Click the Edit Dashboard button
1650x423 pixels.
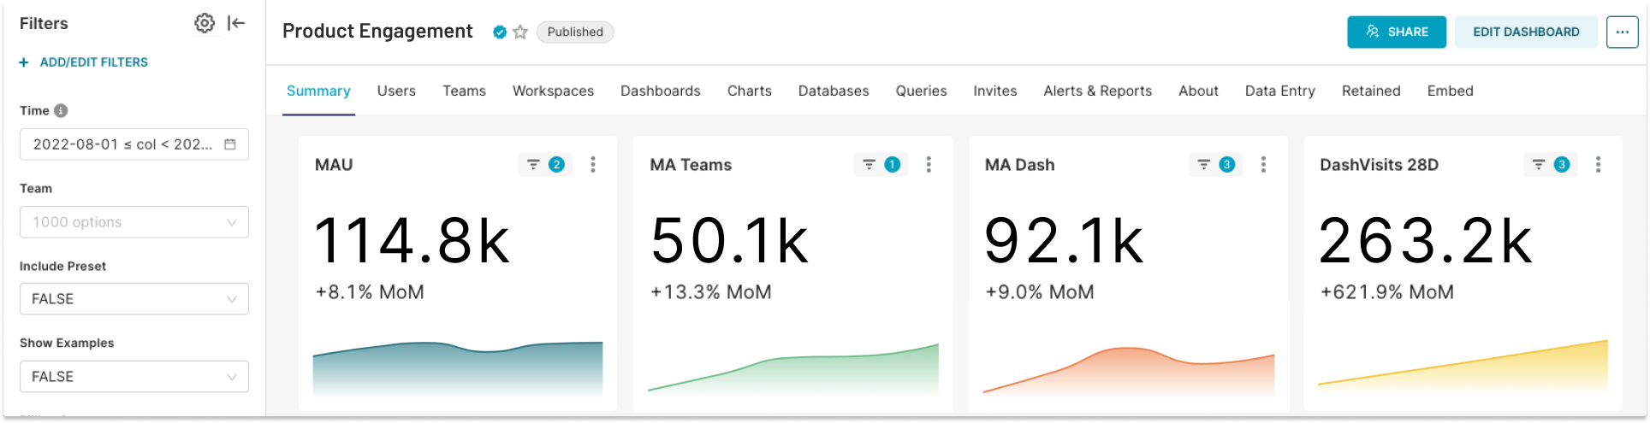pos(1525,32)
